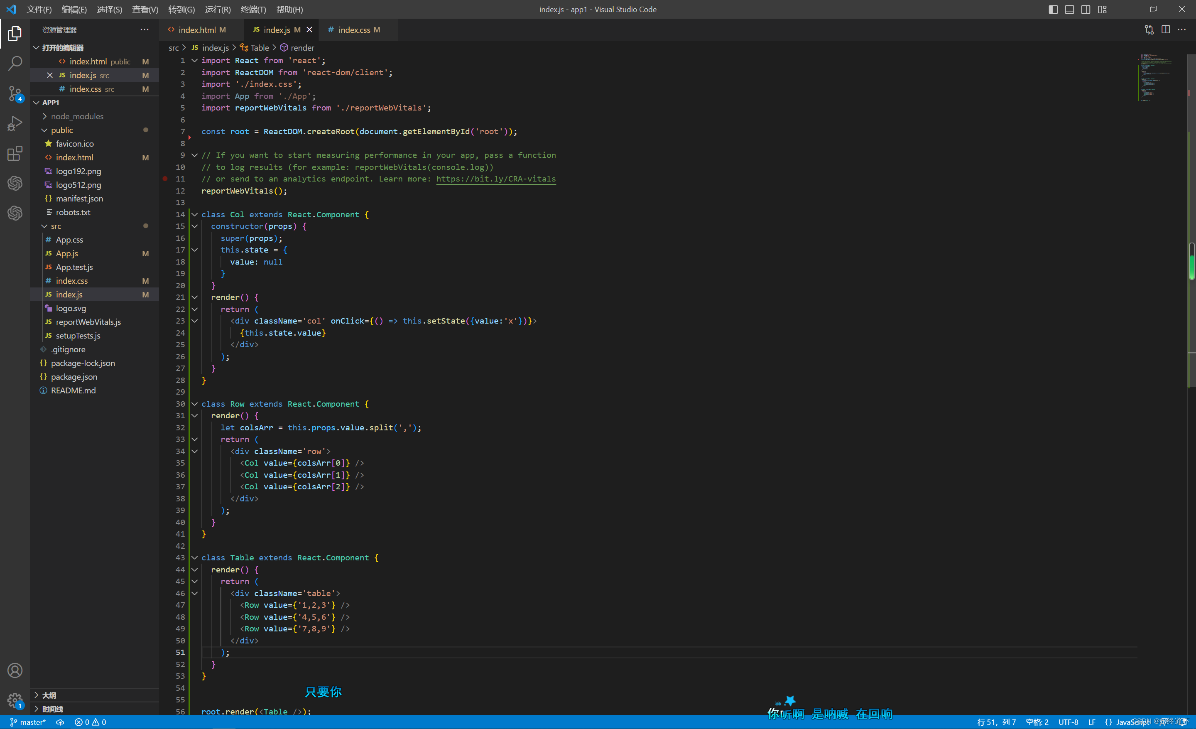Switch to the index.css tab
Viewport: 1196px width, 729px height.
click(x=354, y=29)
